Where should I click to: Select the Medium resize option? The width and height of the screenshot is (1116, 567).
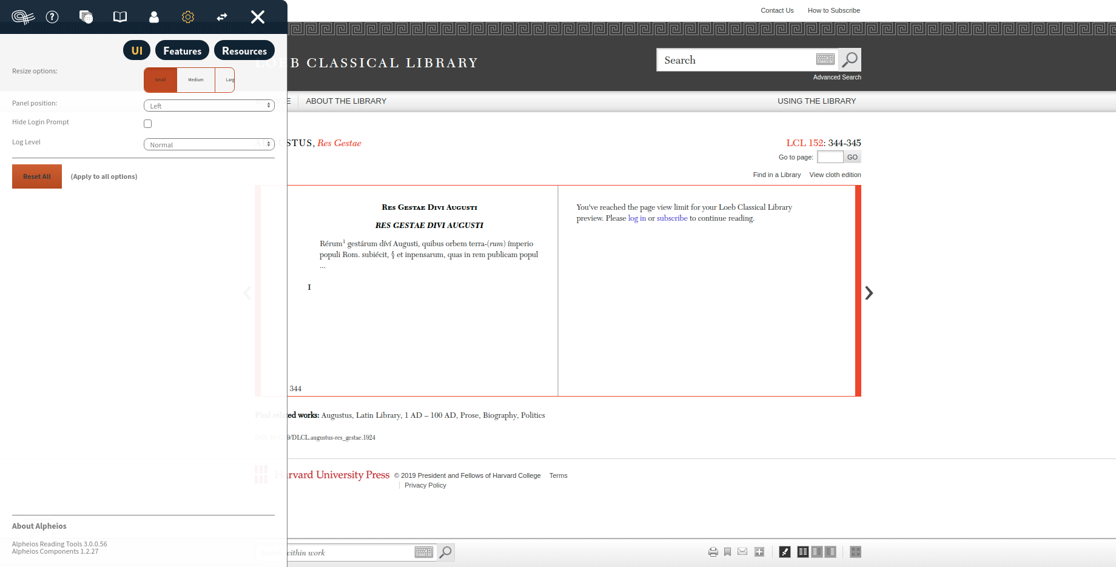click(x=195, y=79)
